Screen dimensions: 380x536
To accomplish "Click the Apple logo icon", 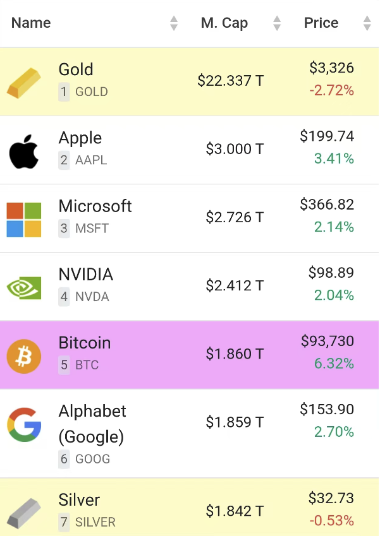I will tap(24, 151).
